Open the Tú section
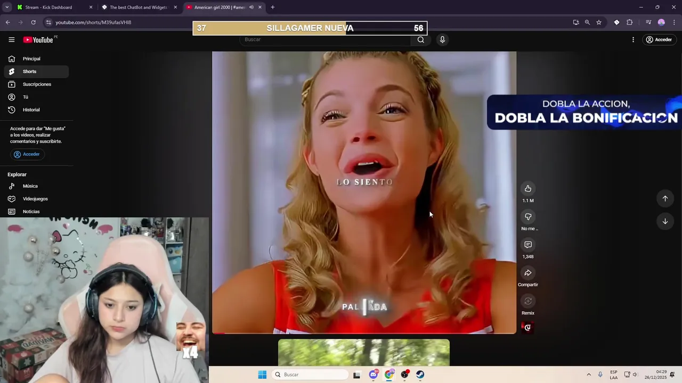682x383 pixels. tap(36, 97)
